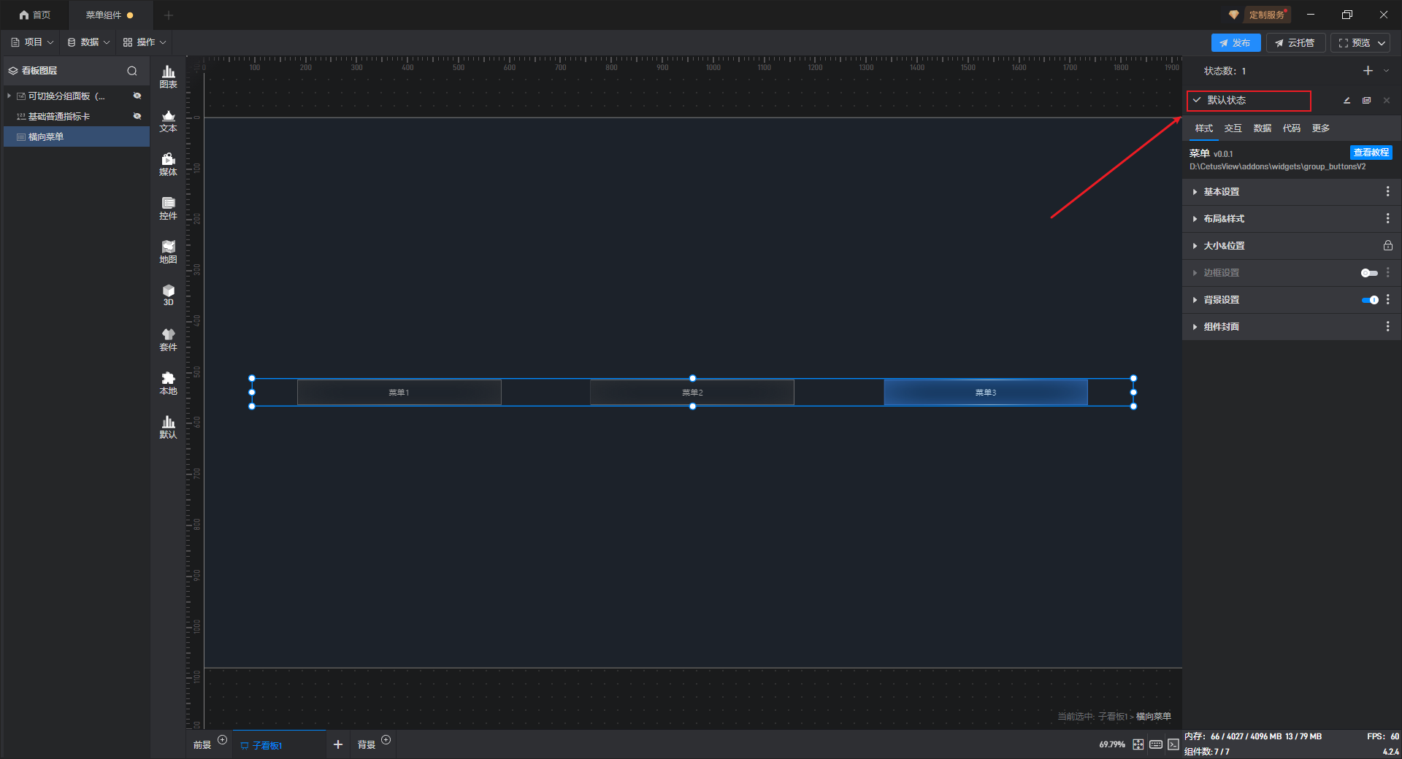Toggle visibility of 可切换分组面板 layer

pyautogui.click(x=137, y=96)
